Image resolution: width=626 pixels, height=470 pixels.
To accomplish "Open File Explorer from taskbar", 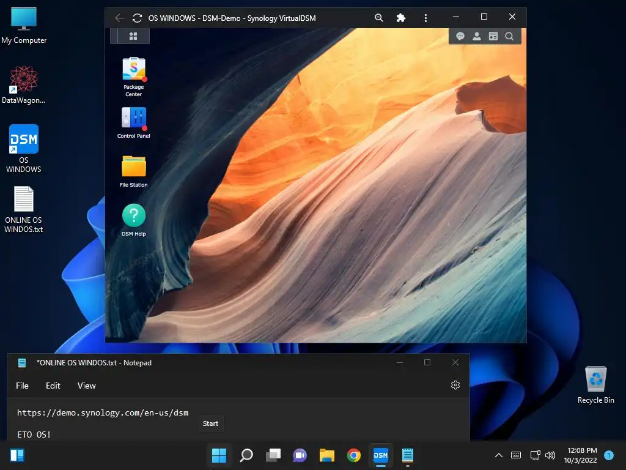I will point(327,455).
